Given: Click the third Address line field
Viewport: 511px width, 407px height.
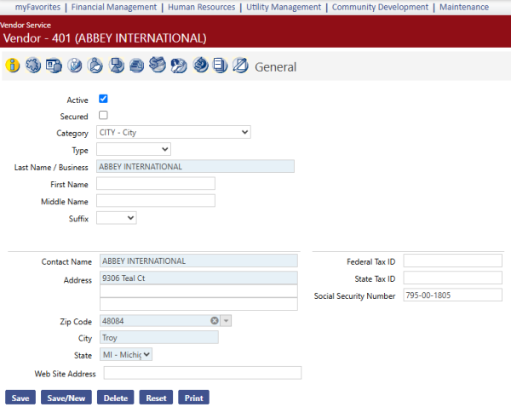Looking at the screenshot, I should (198, 304).
